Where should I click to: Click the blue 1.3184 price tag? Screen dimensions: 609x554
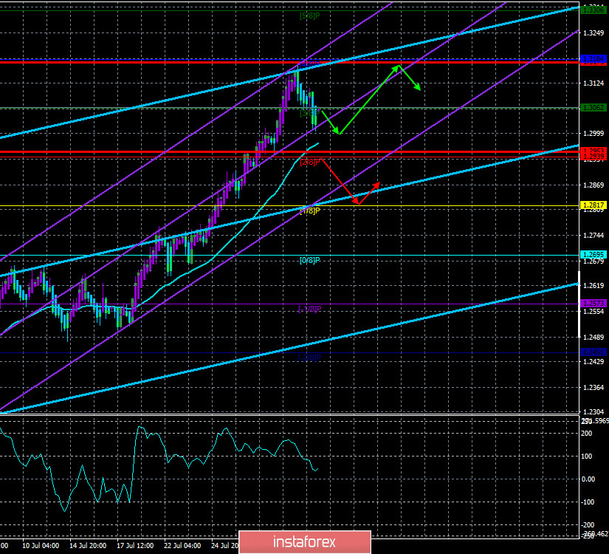[593, 58]
